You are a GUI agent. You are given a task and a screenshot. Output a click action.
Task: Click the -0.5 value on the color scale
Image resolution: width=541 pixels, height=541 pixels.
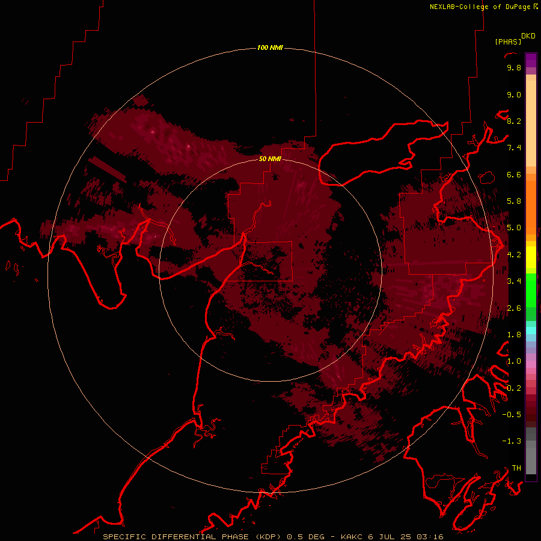tap(512, 415)
